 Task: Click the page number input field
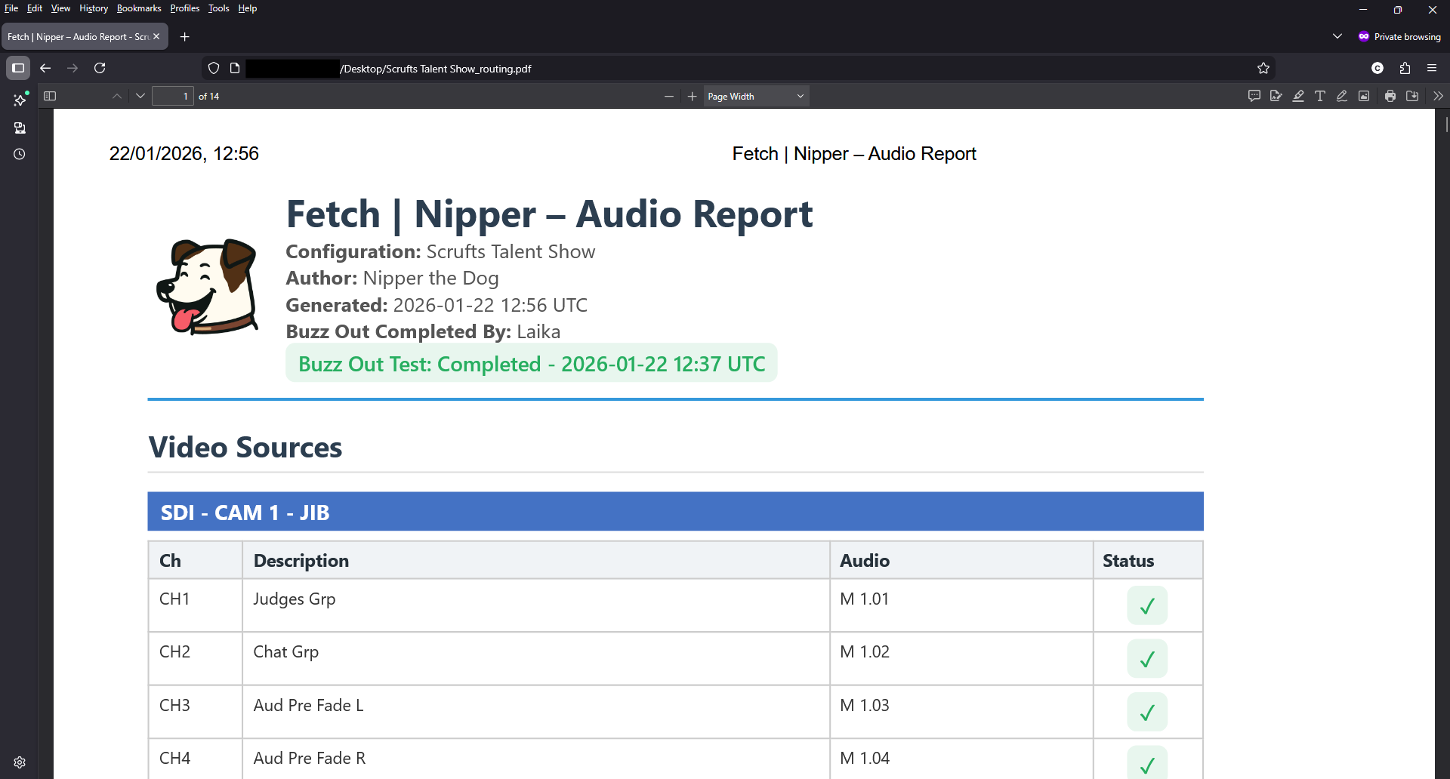[x=172, y=96]
